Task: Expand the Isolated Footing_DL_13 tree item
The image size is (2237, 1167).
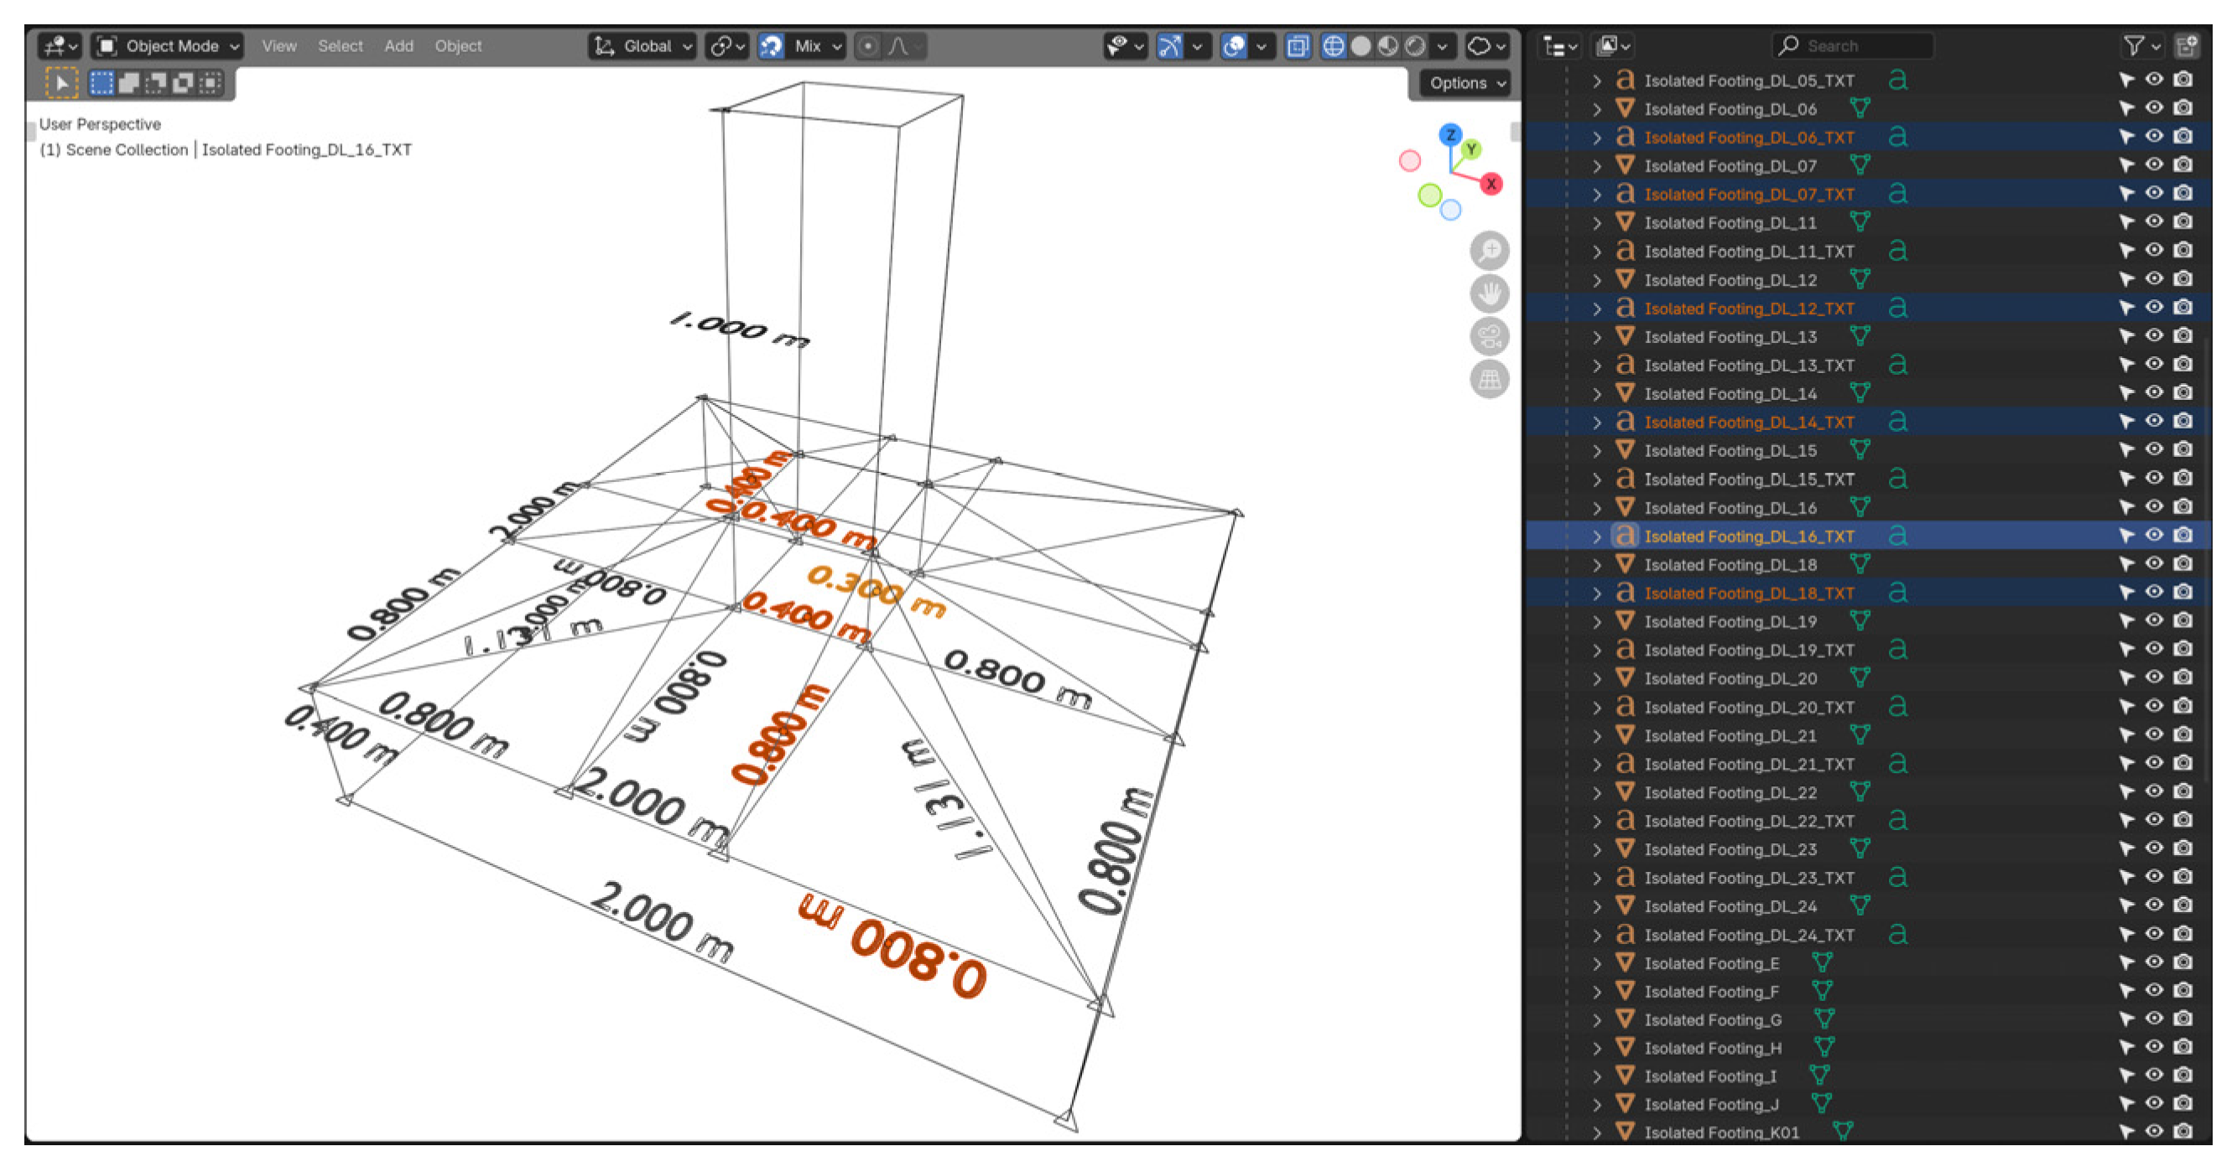Action: (x=1596, y=337)
